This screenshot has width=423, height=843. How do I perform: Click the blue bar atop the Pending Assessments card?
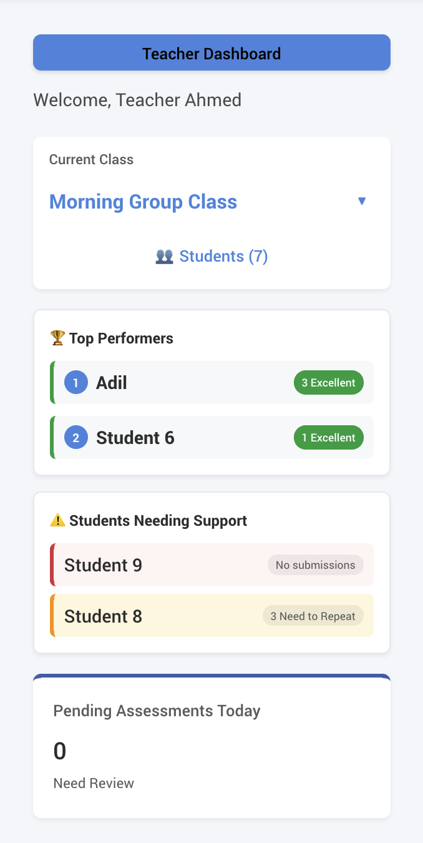pyautogui.click(x=211, y=676)
